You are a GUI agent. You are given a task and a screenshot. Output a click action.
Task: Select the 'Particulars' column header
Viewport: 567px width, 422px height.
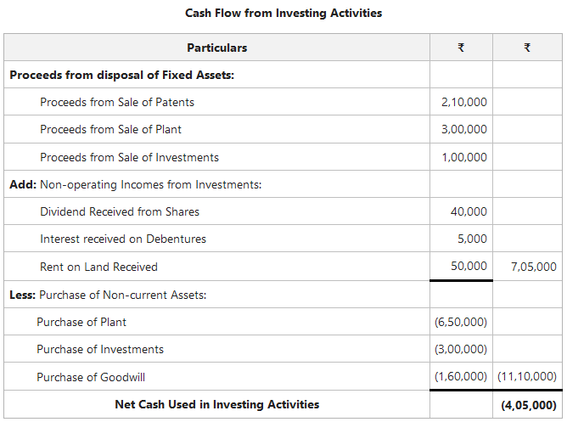click(216, 48)
